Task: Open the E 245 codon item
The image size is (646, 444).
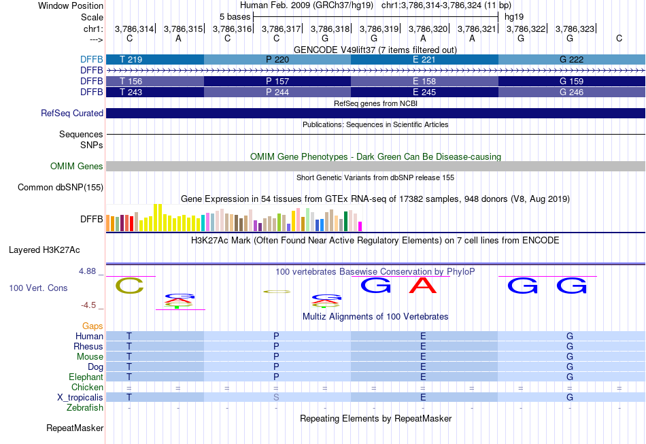Action: click(x=424, y=92)
